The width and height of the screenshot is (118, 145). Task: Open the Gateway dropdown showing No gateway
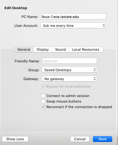click(x=69, y=79)
